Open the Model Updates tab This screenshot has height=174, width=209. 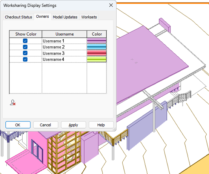(x=65, y=17)
